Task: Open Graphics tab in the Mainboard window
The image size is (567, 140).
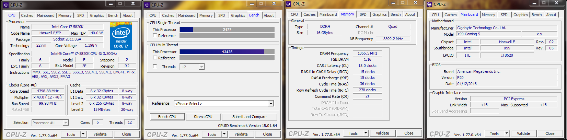Action: (x=520, y=15)
